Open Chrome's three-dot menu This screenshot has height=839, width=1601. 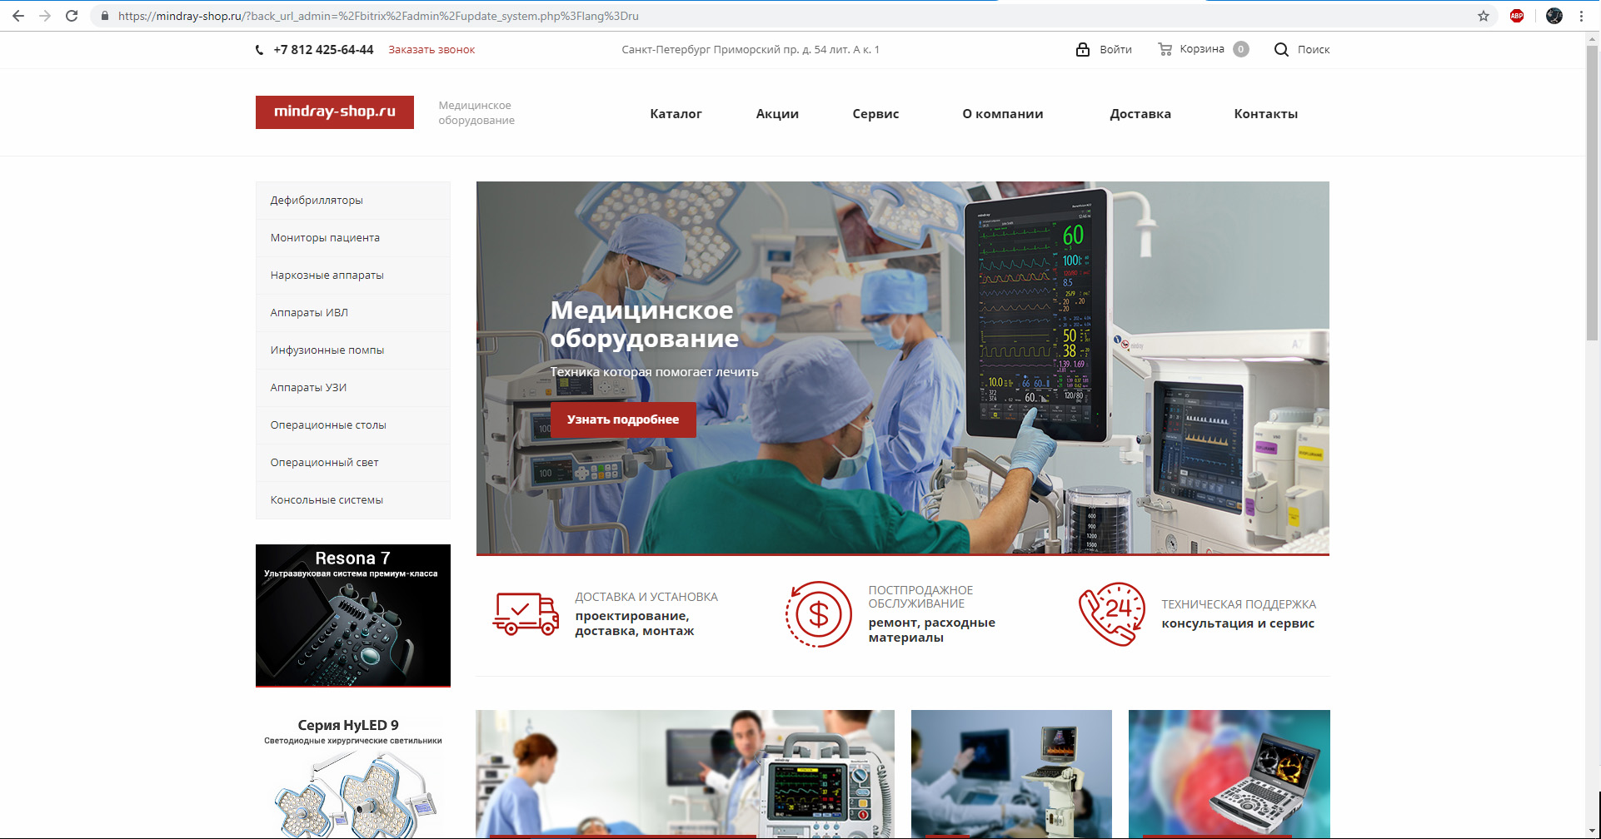click(1581, 16)
